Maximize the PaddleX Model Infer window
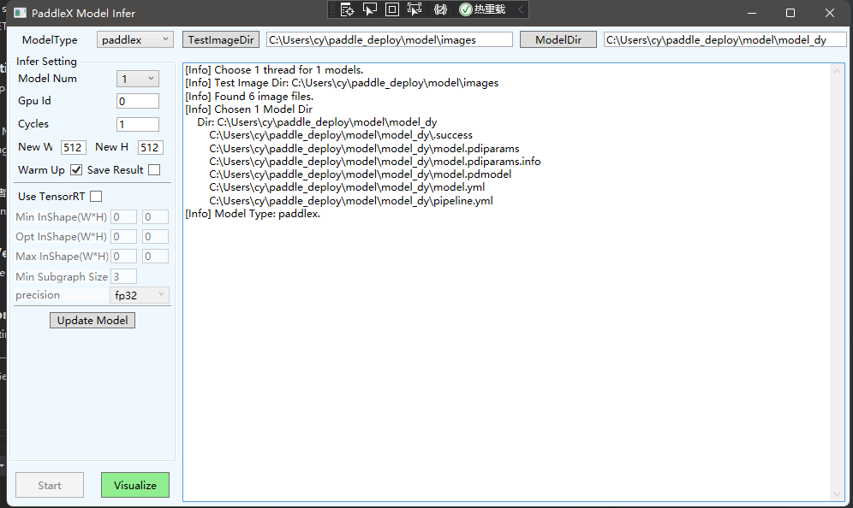 coord(790,13)
